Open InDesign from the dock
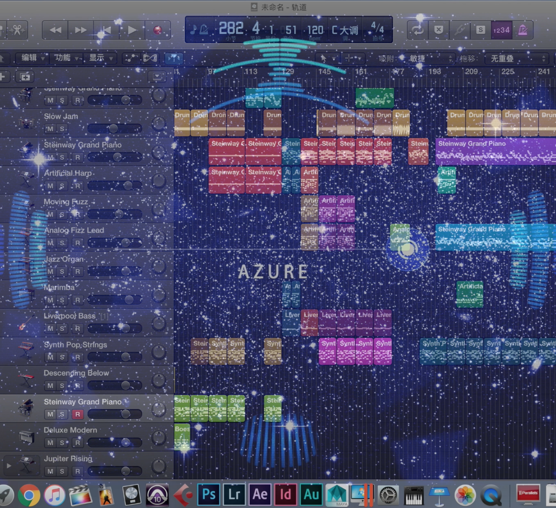 [x=286, y=494]
